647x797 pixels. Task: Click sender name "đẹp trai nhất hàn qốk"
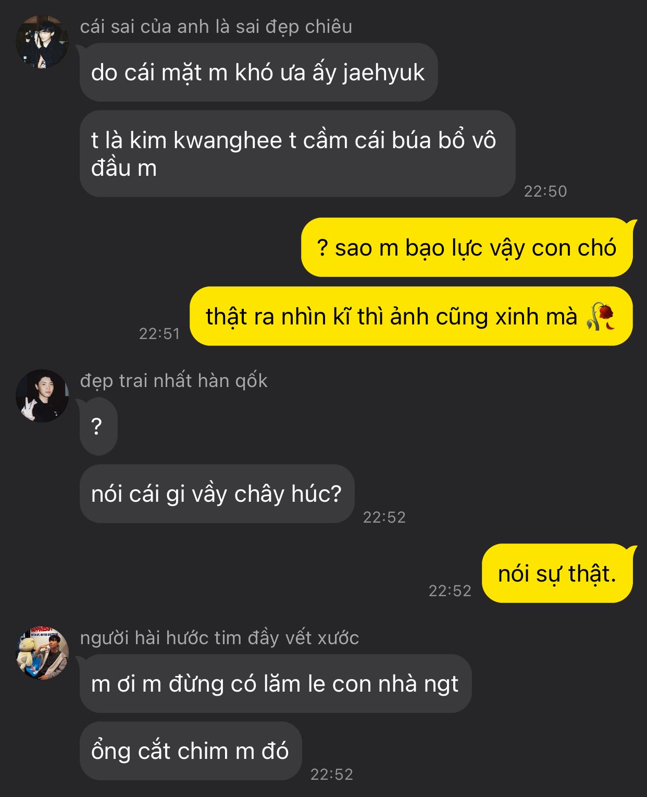(x=173, y=381)
